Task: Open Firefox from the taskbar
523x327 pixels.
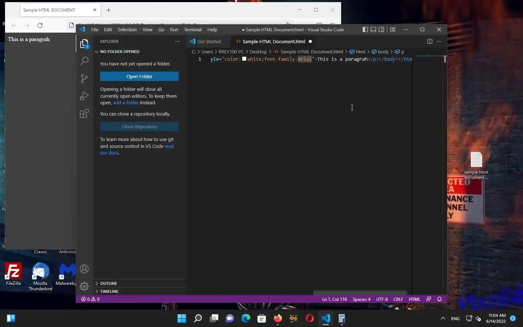Action: tap(278, 319)
